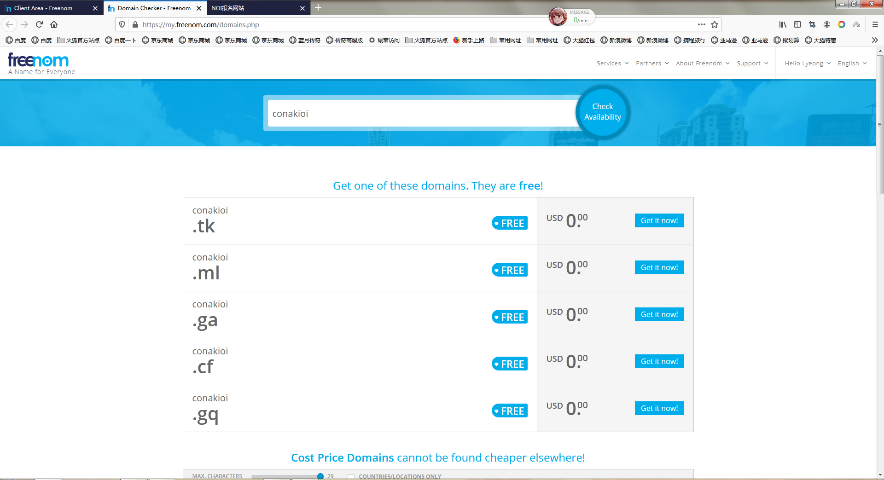Select the Domain Checker - Freenom tab
This screenshot has width=884, height=480.
click(154, 8)
